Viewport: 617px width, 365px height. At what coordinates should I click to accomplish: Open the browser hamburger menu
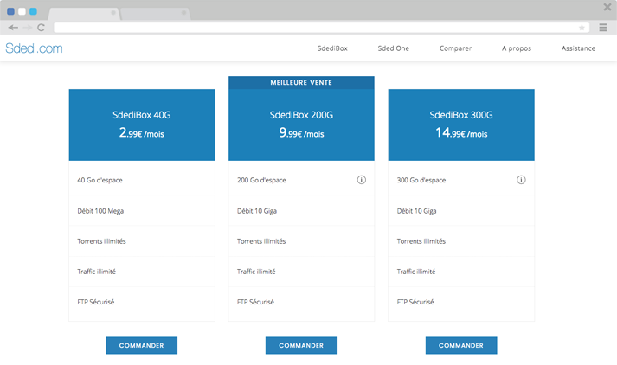603,28
